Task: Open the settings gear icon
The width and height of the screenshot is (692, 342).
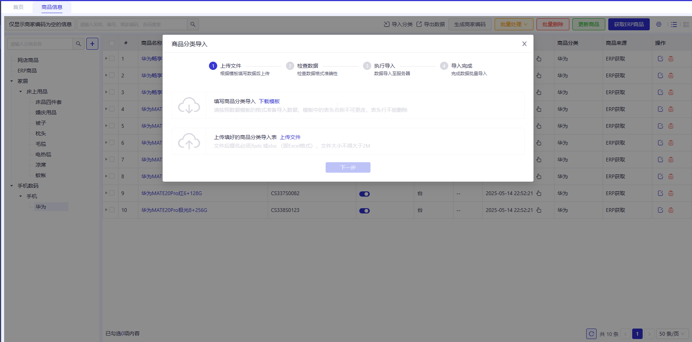Action: tap(659, 24)
